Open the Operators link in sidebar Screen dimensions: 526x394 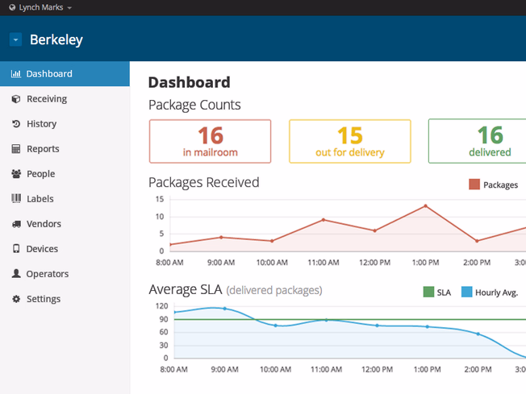tap(48, 274)
